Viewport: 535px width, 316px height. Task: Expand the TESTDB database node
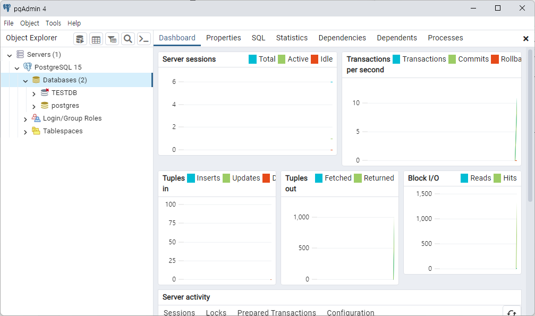pyautogui.click(x=34, y=93)
